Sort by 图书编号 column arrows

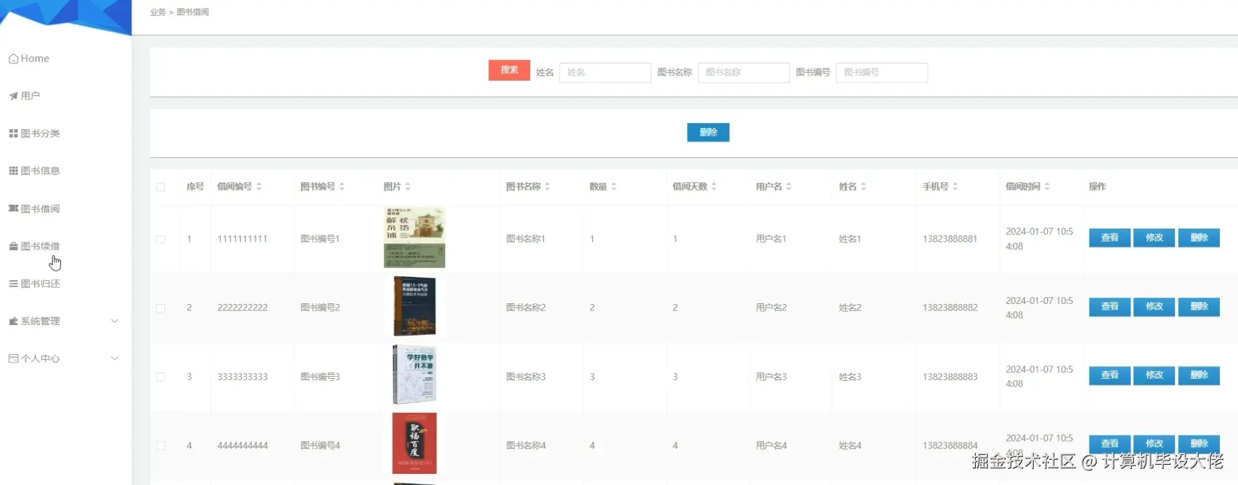[342, 187]
